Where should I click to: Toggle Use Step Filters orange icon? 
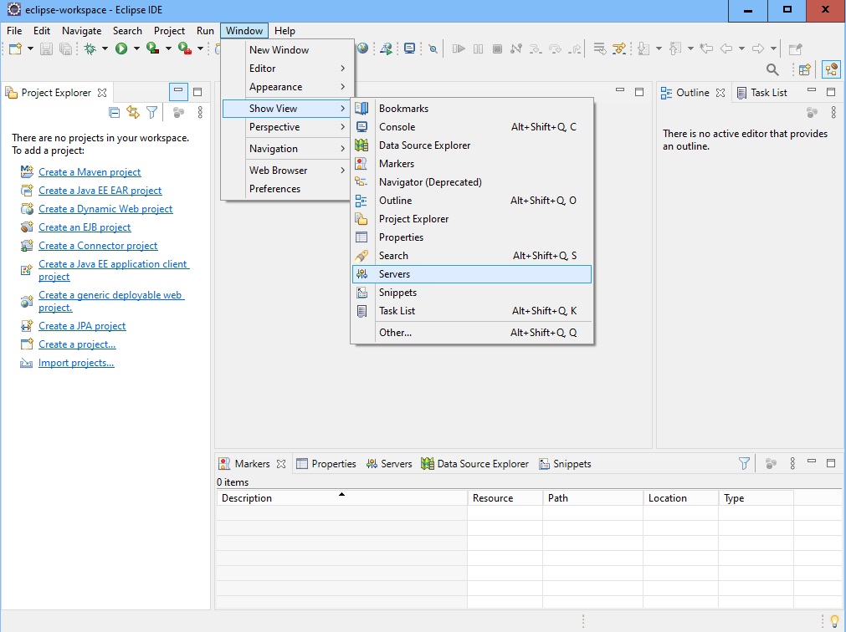pos(619,49)
